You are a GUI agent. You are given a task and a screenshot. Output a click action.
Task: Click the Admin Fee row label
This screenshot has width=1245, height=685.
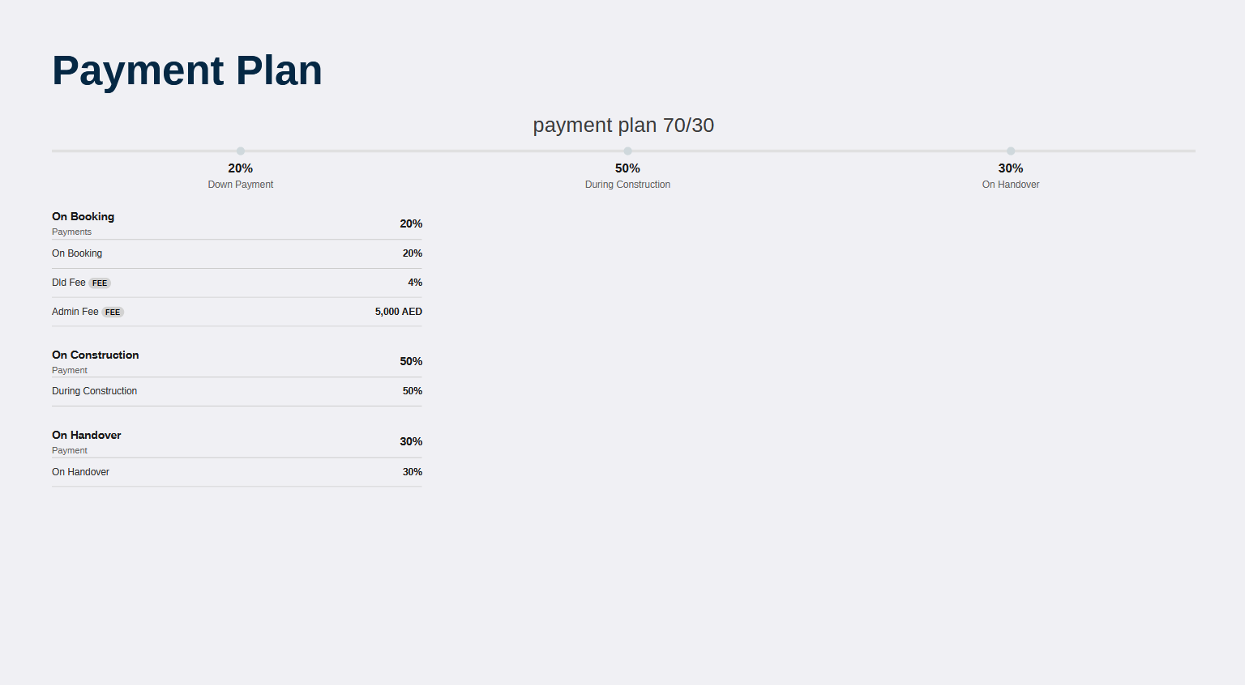(75, 312)
